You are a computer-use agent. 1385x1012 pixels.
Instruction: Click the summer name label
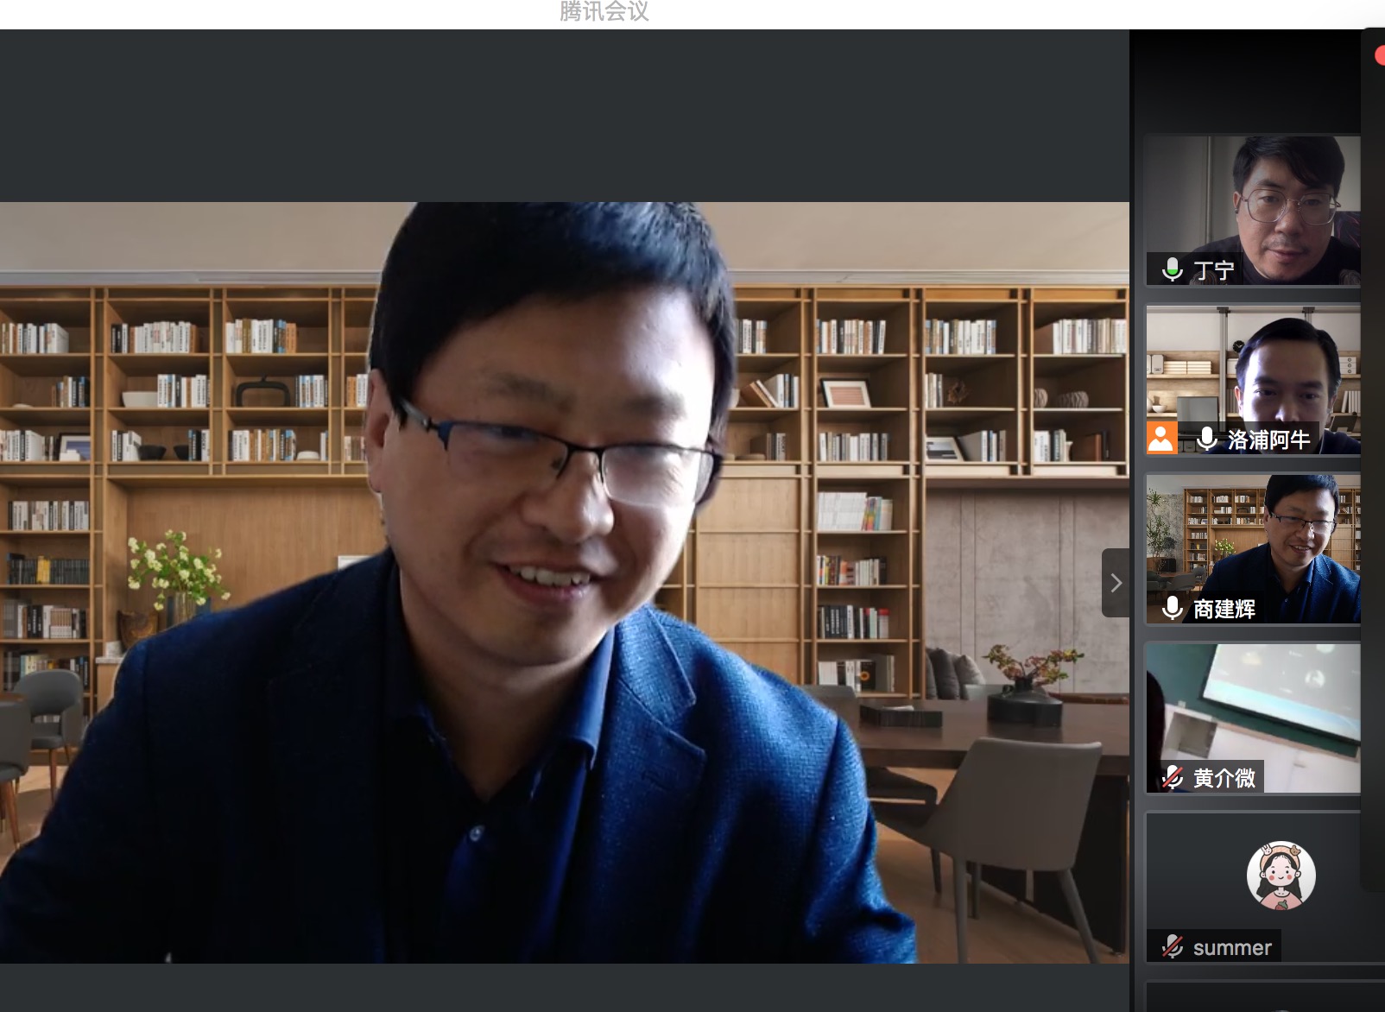coord(1232,947)
